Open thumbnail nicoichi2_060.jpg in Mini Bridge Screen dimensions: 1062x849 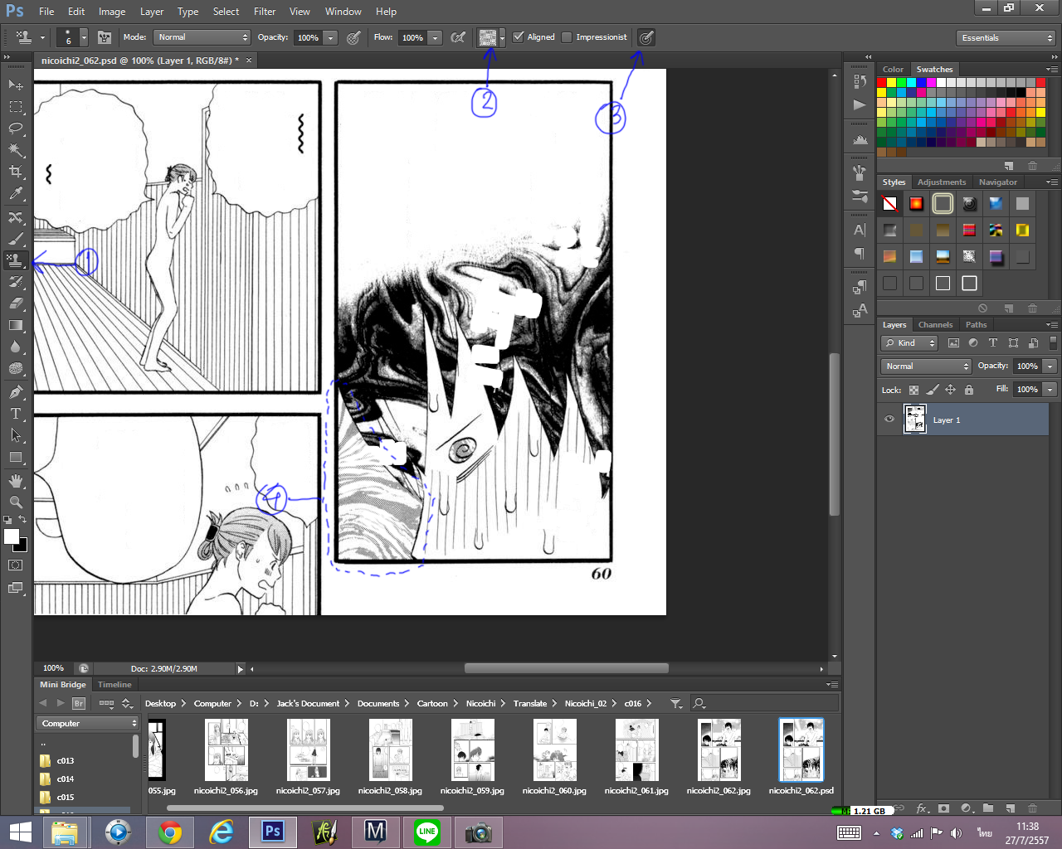point(554,757)
